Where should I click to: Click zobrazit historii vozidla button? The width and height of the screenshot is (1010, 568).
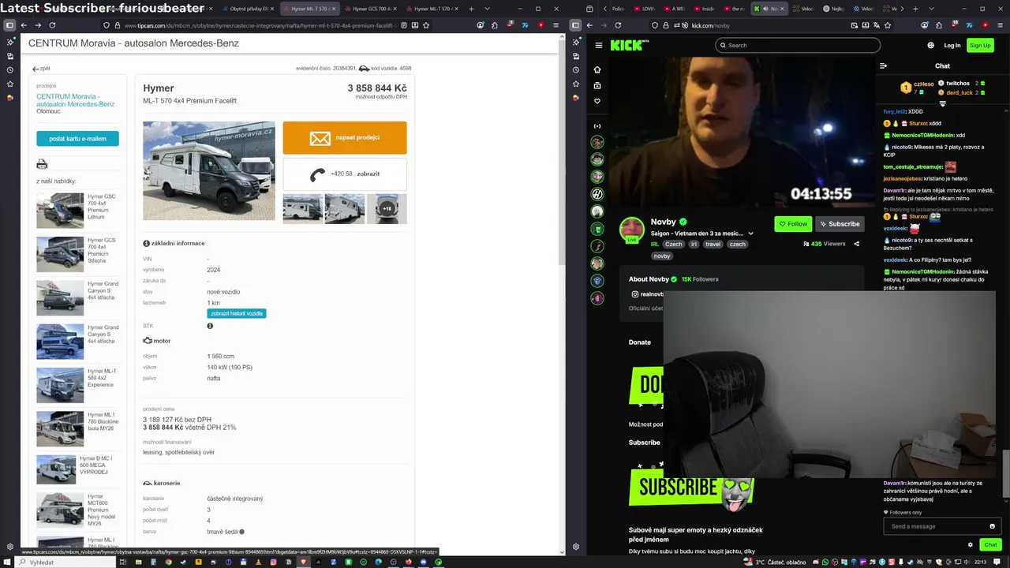coord(237,313)
